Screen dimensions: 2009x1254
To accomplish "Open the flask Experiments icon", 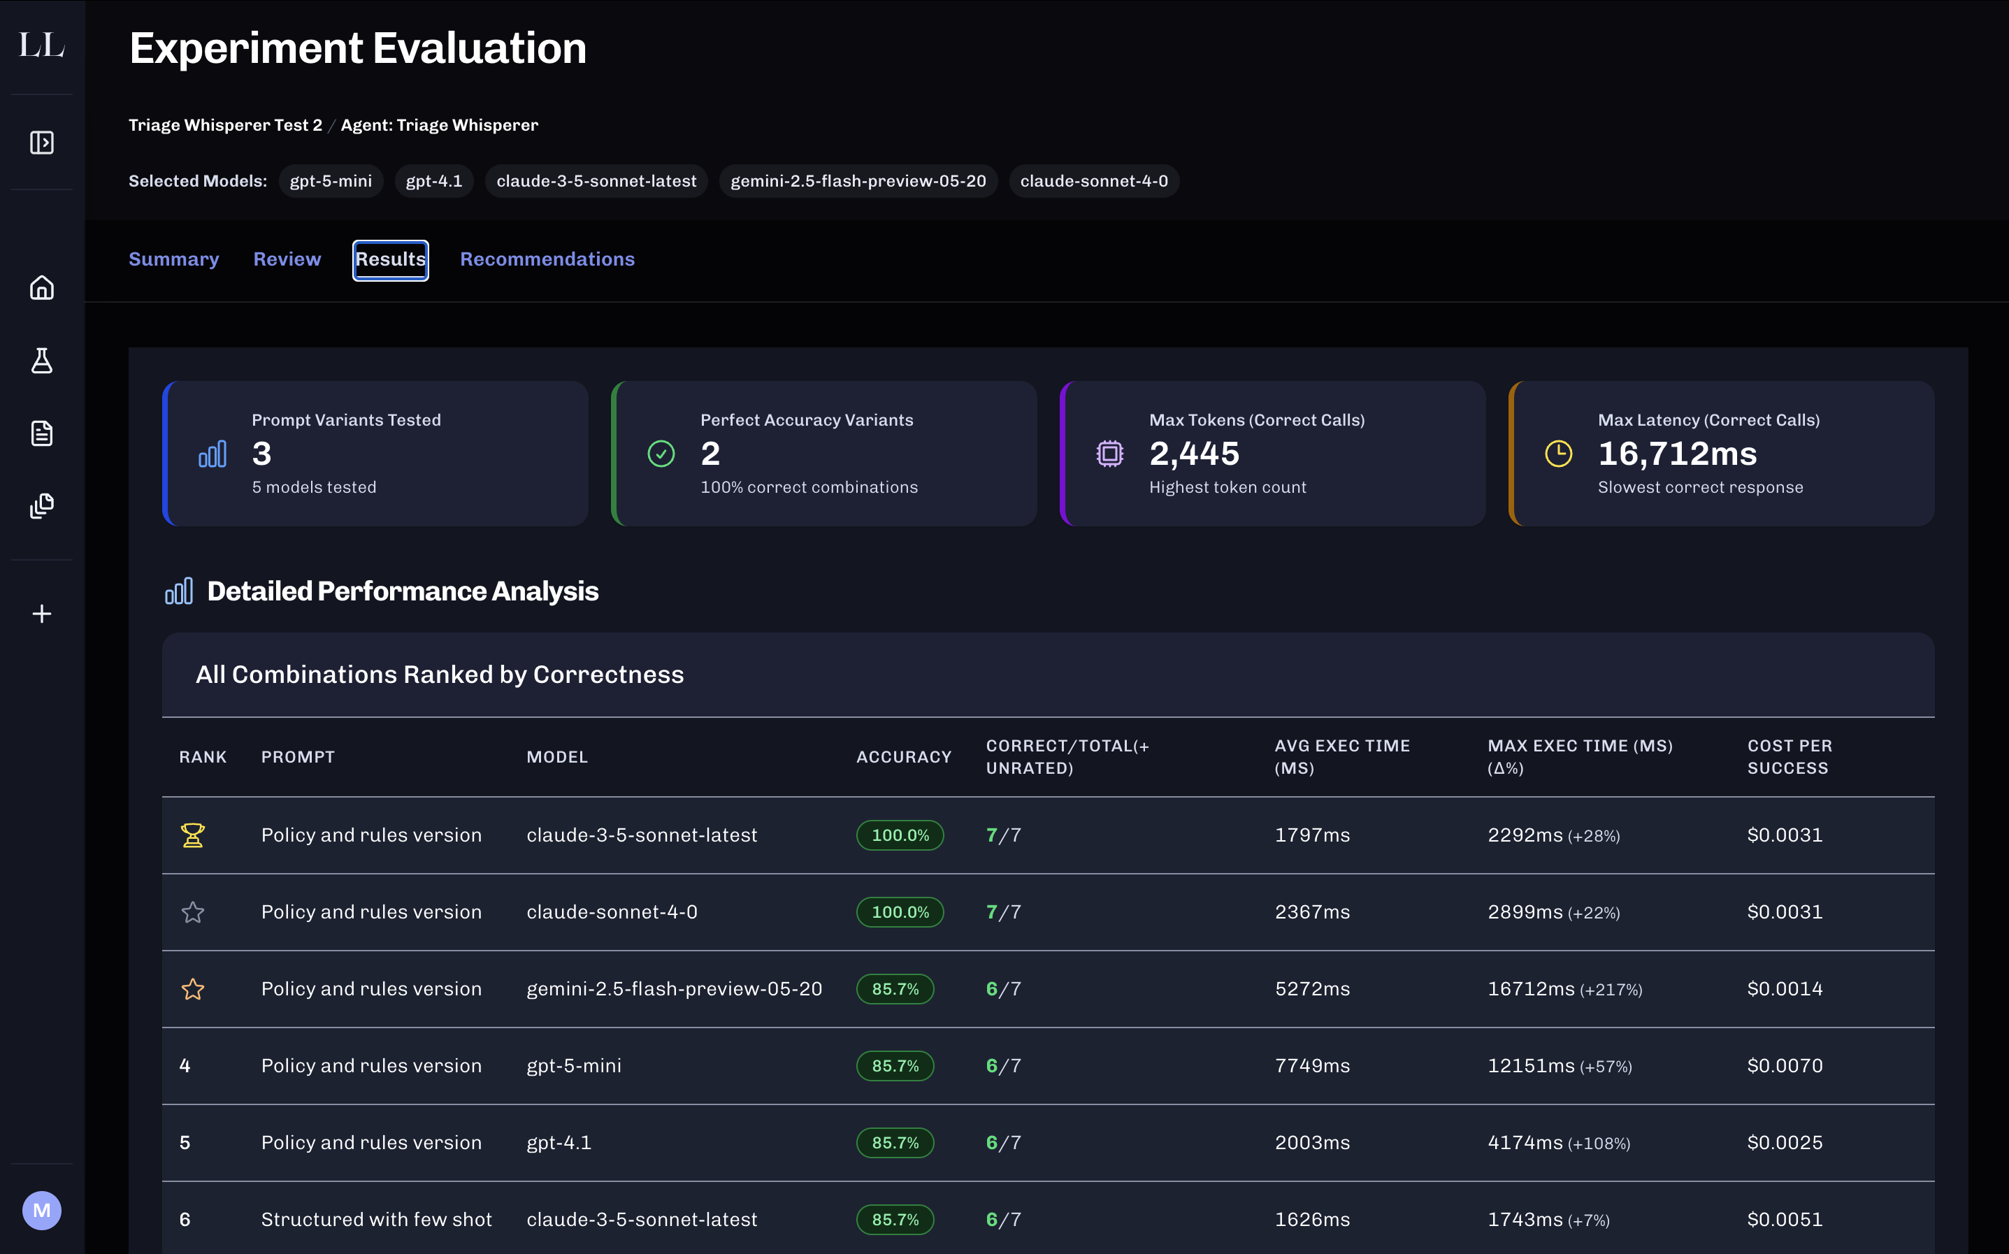I will pyautogui.click(x=41, y=361).
